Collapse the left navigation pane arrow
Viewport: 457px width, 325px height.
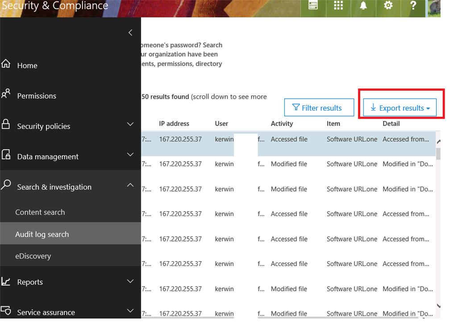pos(130,33)
